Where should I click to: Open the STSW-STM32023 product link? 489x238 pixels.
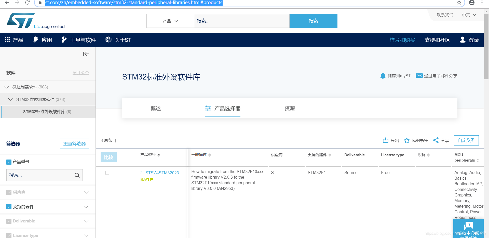point(162,173)
